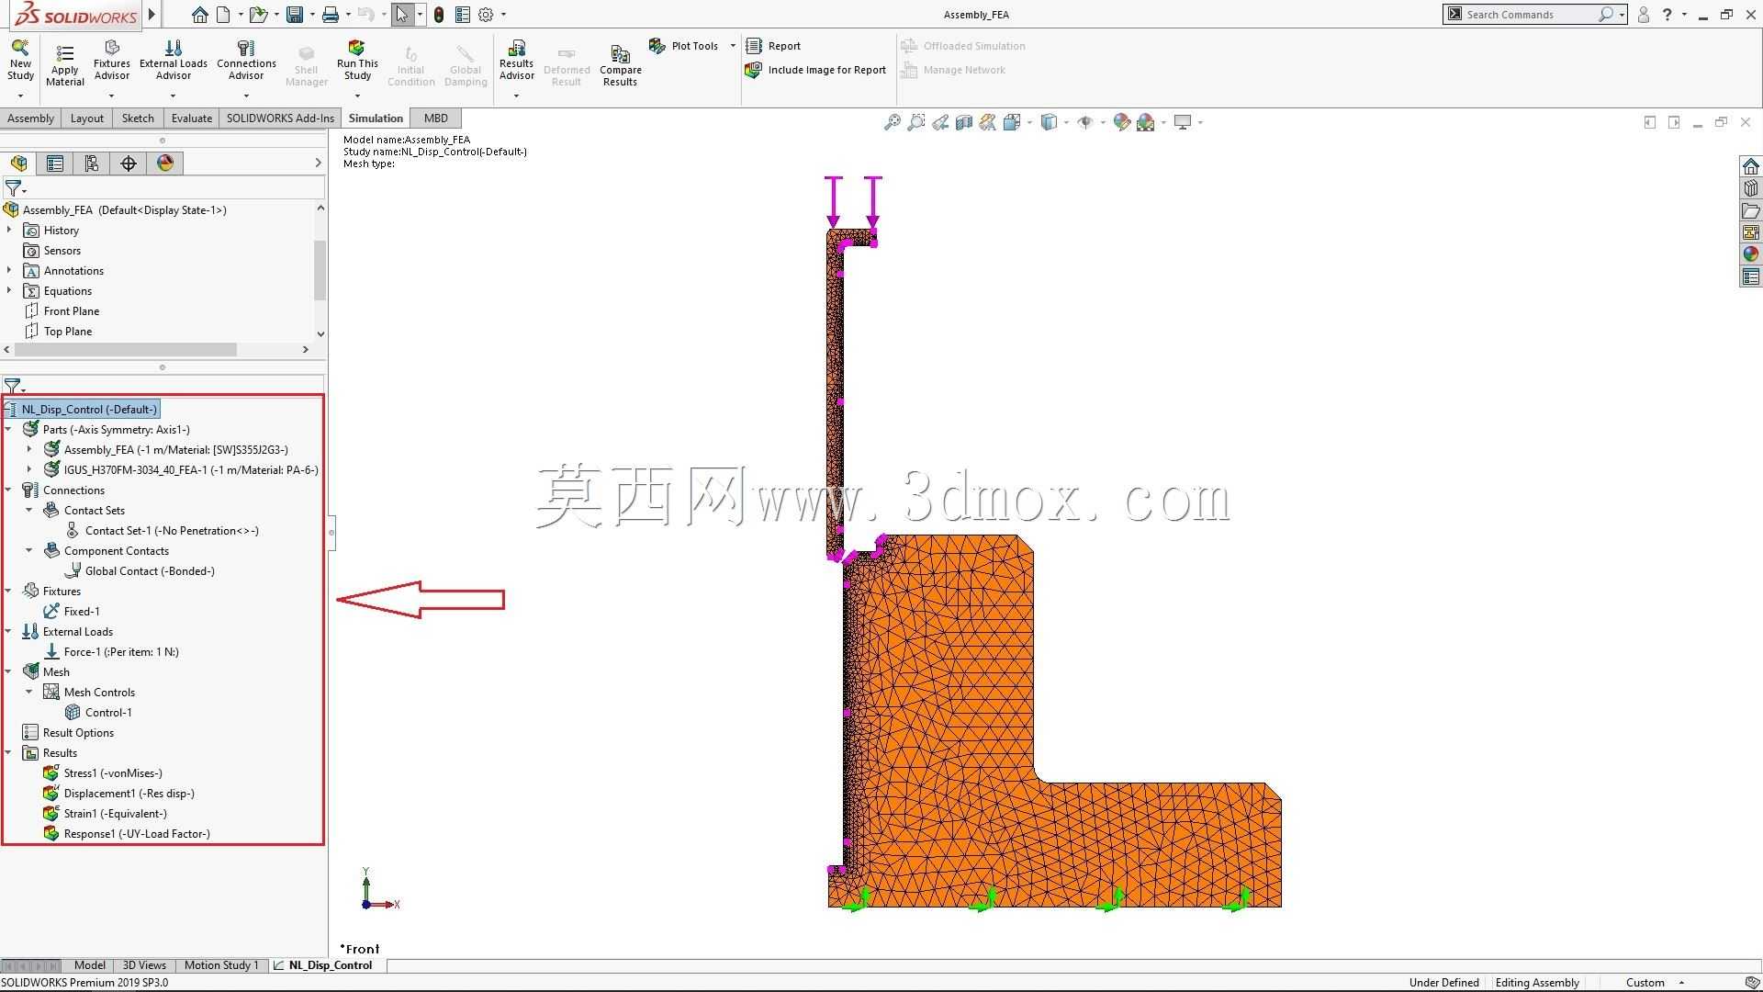The image size is (1763, 992).
Task: Open the SOLIDWORKS Resources task pane icon
Action: click(1750, 166)
